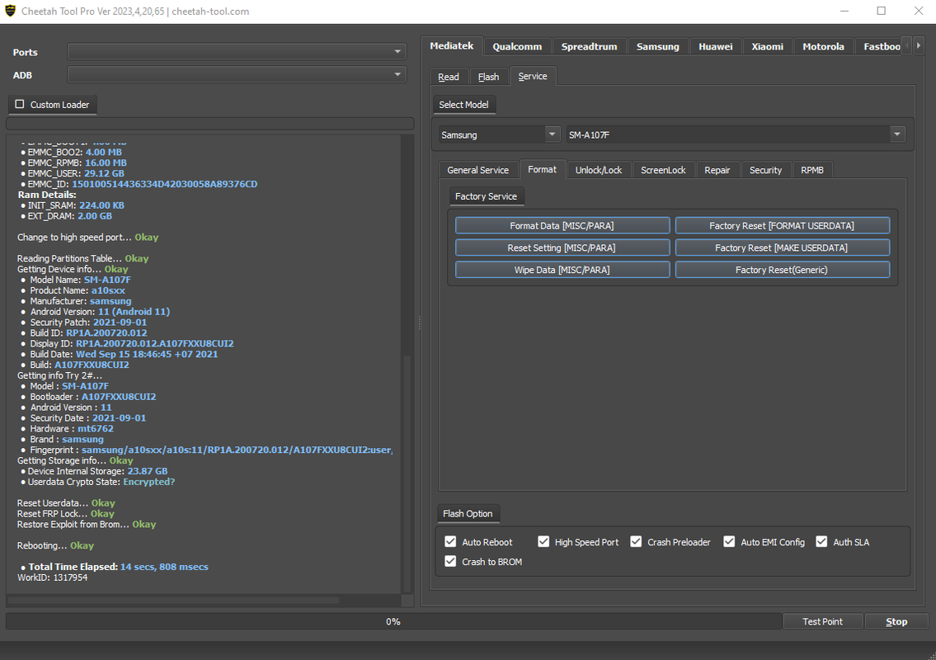This screenshot has width=936, height=660.
Task: Click the Flash Option label
Action: click(468, 514)
